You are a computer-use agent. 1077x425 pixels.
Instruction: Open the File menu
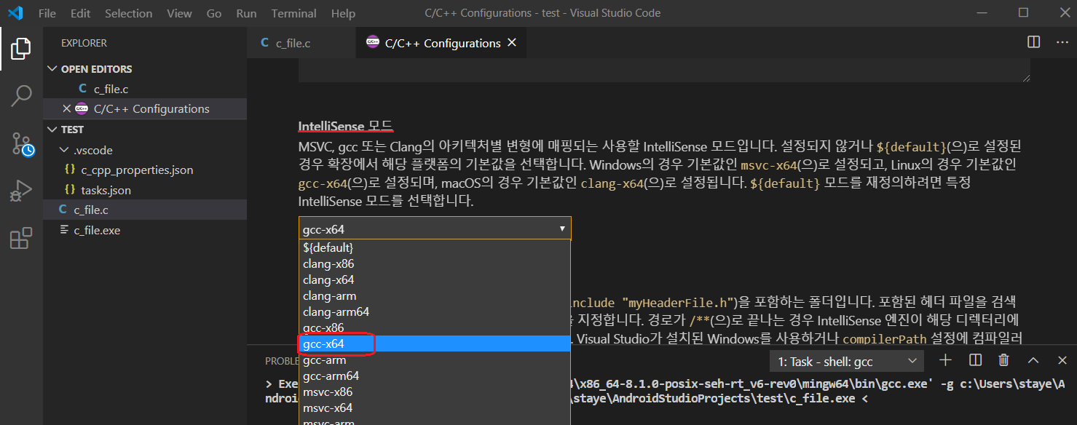point(47,13)
